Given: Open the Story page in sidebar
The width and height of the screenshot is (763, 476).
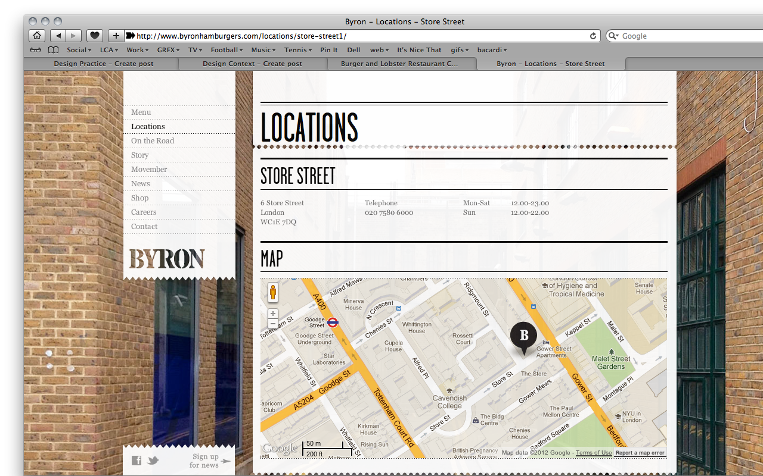Looking at the screenshot, I should (140, 155).
